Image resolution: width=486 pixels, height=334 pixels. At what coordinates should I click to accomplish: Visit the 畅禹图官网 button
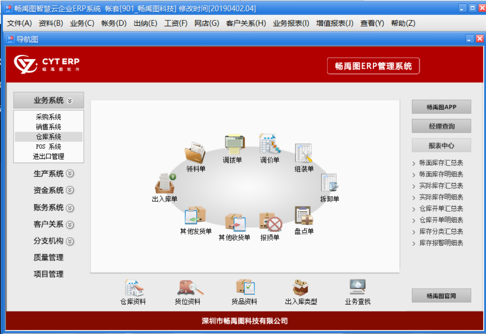tap(441, 296)
